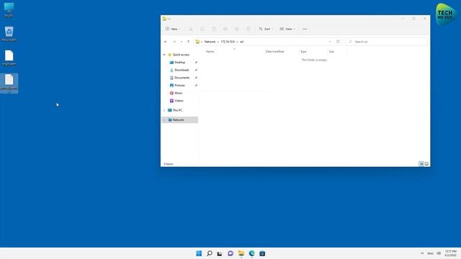Collapse the Quick access tree node
Image resolution: width=461 pixels, height=259 pixels.
[x=164, y=55]
